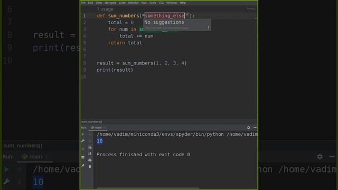Click the large down arrow in background window
The height and width of the screenshot is (190, 338).
click(x=20, y=182)
